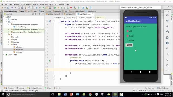Collapse the java folder

coord(6,22)
